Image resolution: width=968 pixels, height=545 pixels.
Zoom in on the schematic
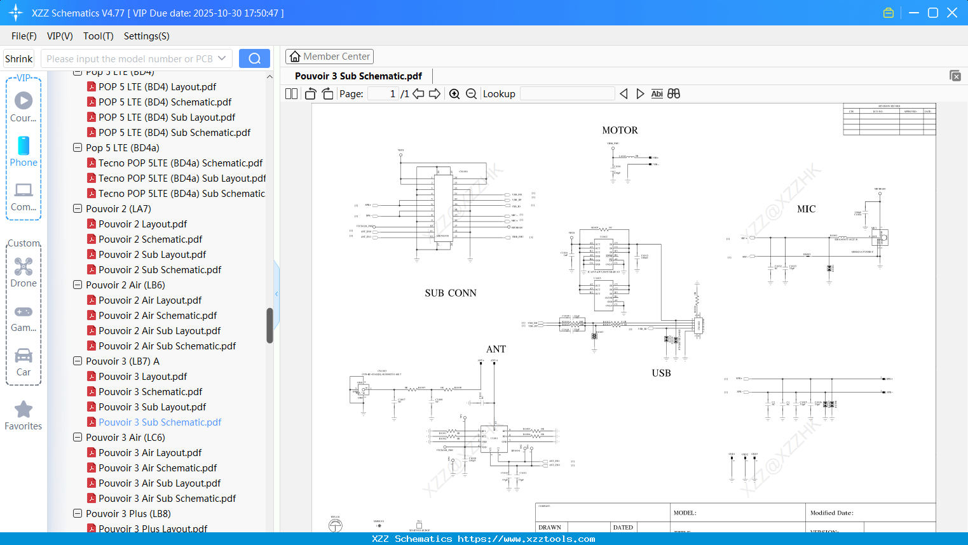[x=454, y=93]
